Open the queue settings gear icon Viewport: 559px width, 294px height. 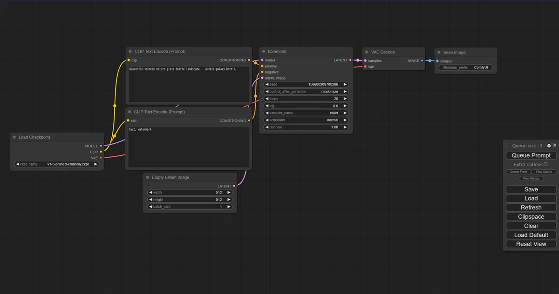point(549,146)
